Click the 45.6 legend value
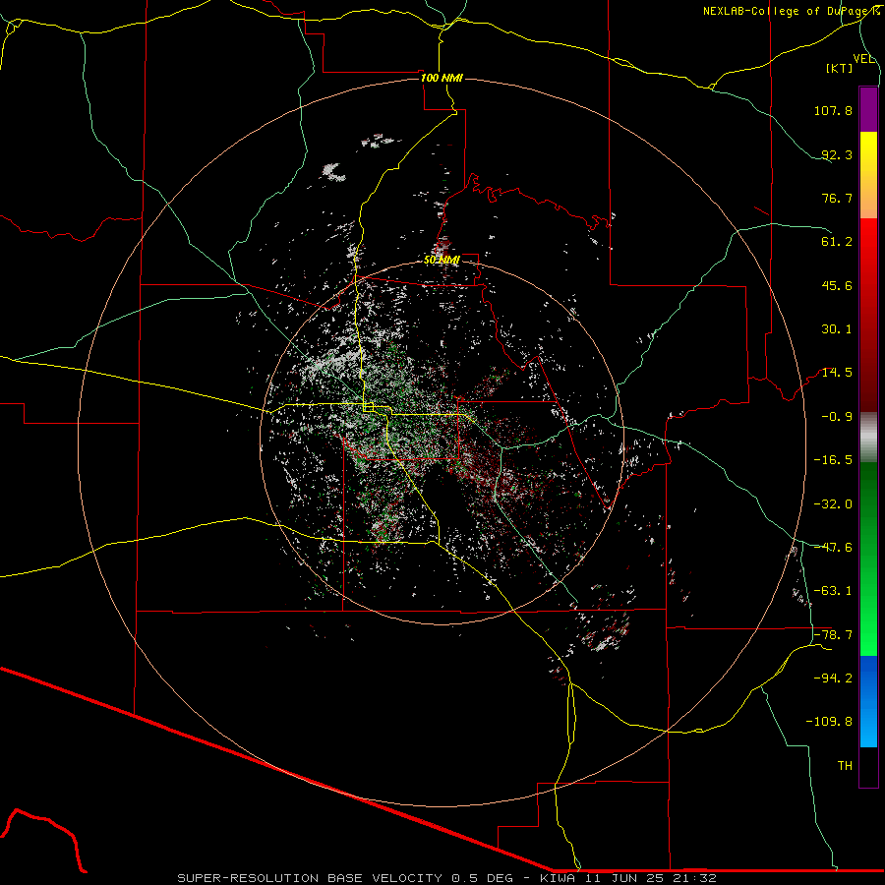 point(837,285)
